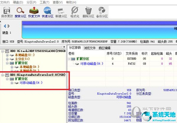Screen dimensions: 177x123
Task: Click the 可移动磁盘 disk type value
Action: click(x=124, y=97)
